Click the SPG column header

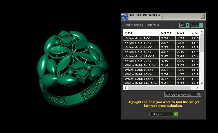(x=195, y=33)
